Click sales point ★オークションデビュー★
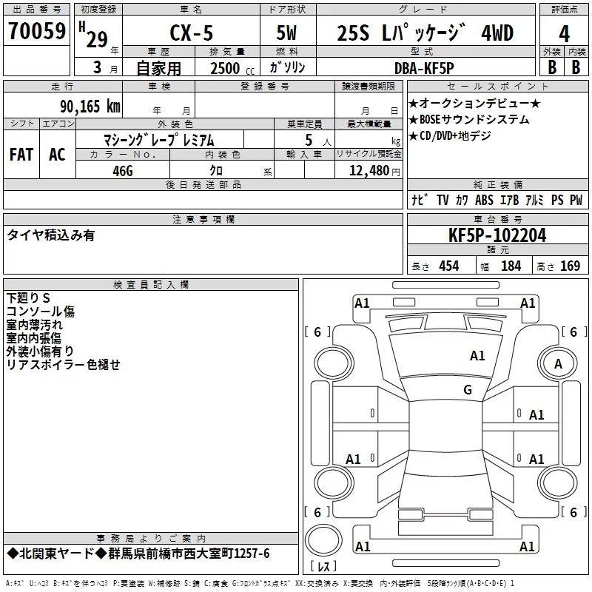The image size is (592, 592). (x=474, y=103)
